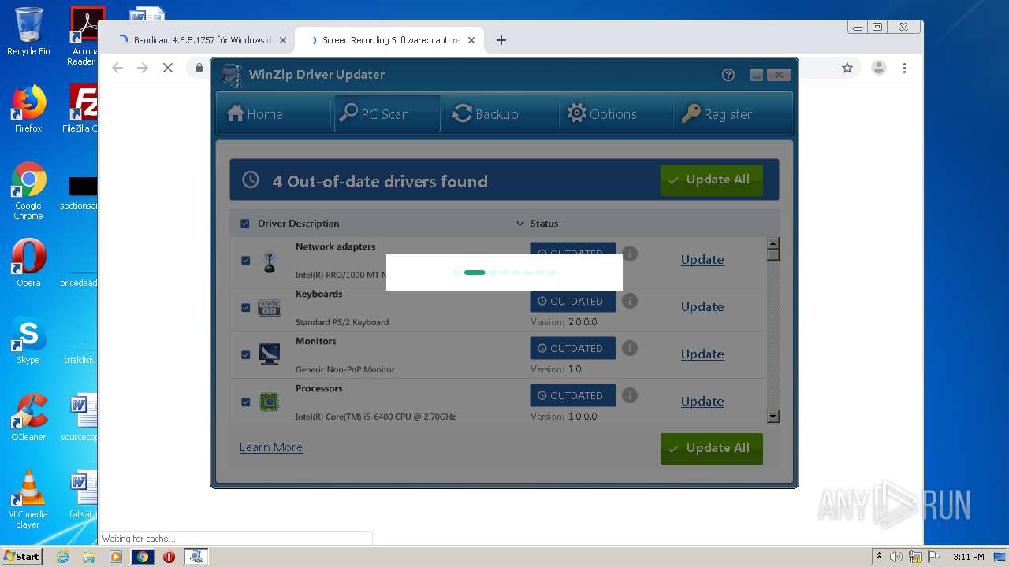This screenshot has height=567, width=1009.
Task: Open the Opera desktop shortcut
Action: point(28,263)
